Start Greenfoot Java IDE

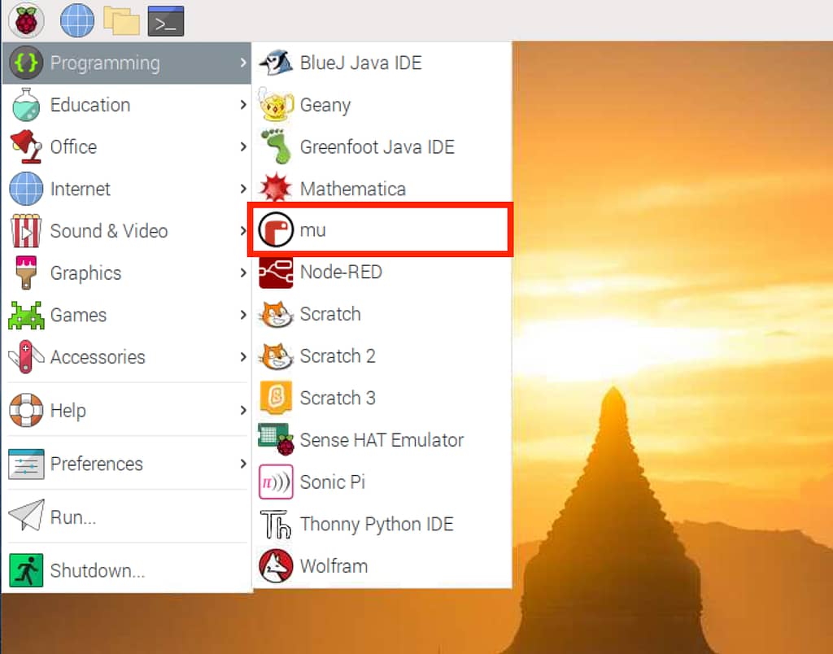382,146
